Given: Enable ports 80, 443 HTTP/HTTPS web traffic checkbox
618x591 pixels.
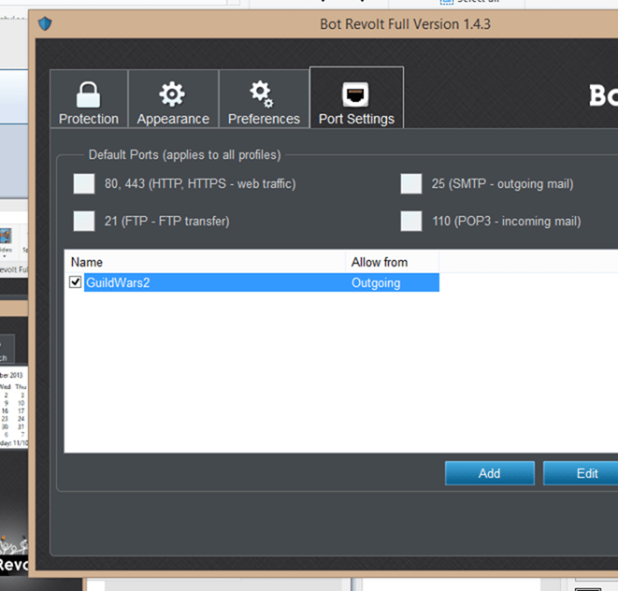Looking at the screenshot, I should tap(84, 183).
